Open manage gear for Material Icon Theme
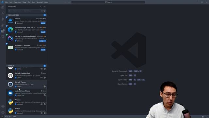 pyautogui.click(x=45, y=95)
